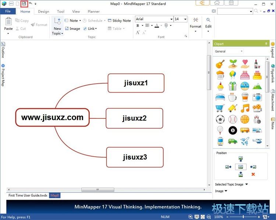Screen dimensions: 276x220
Task: Increase font size with larger A button
Action: (x=138, y=32)
